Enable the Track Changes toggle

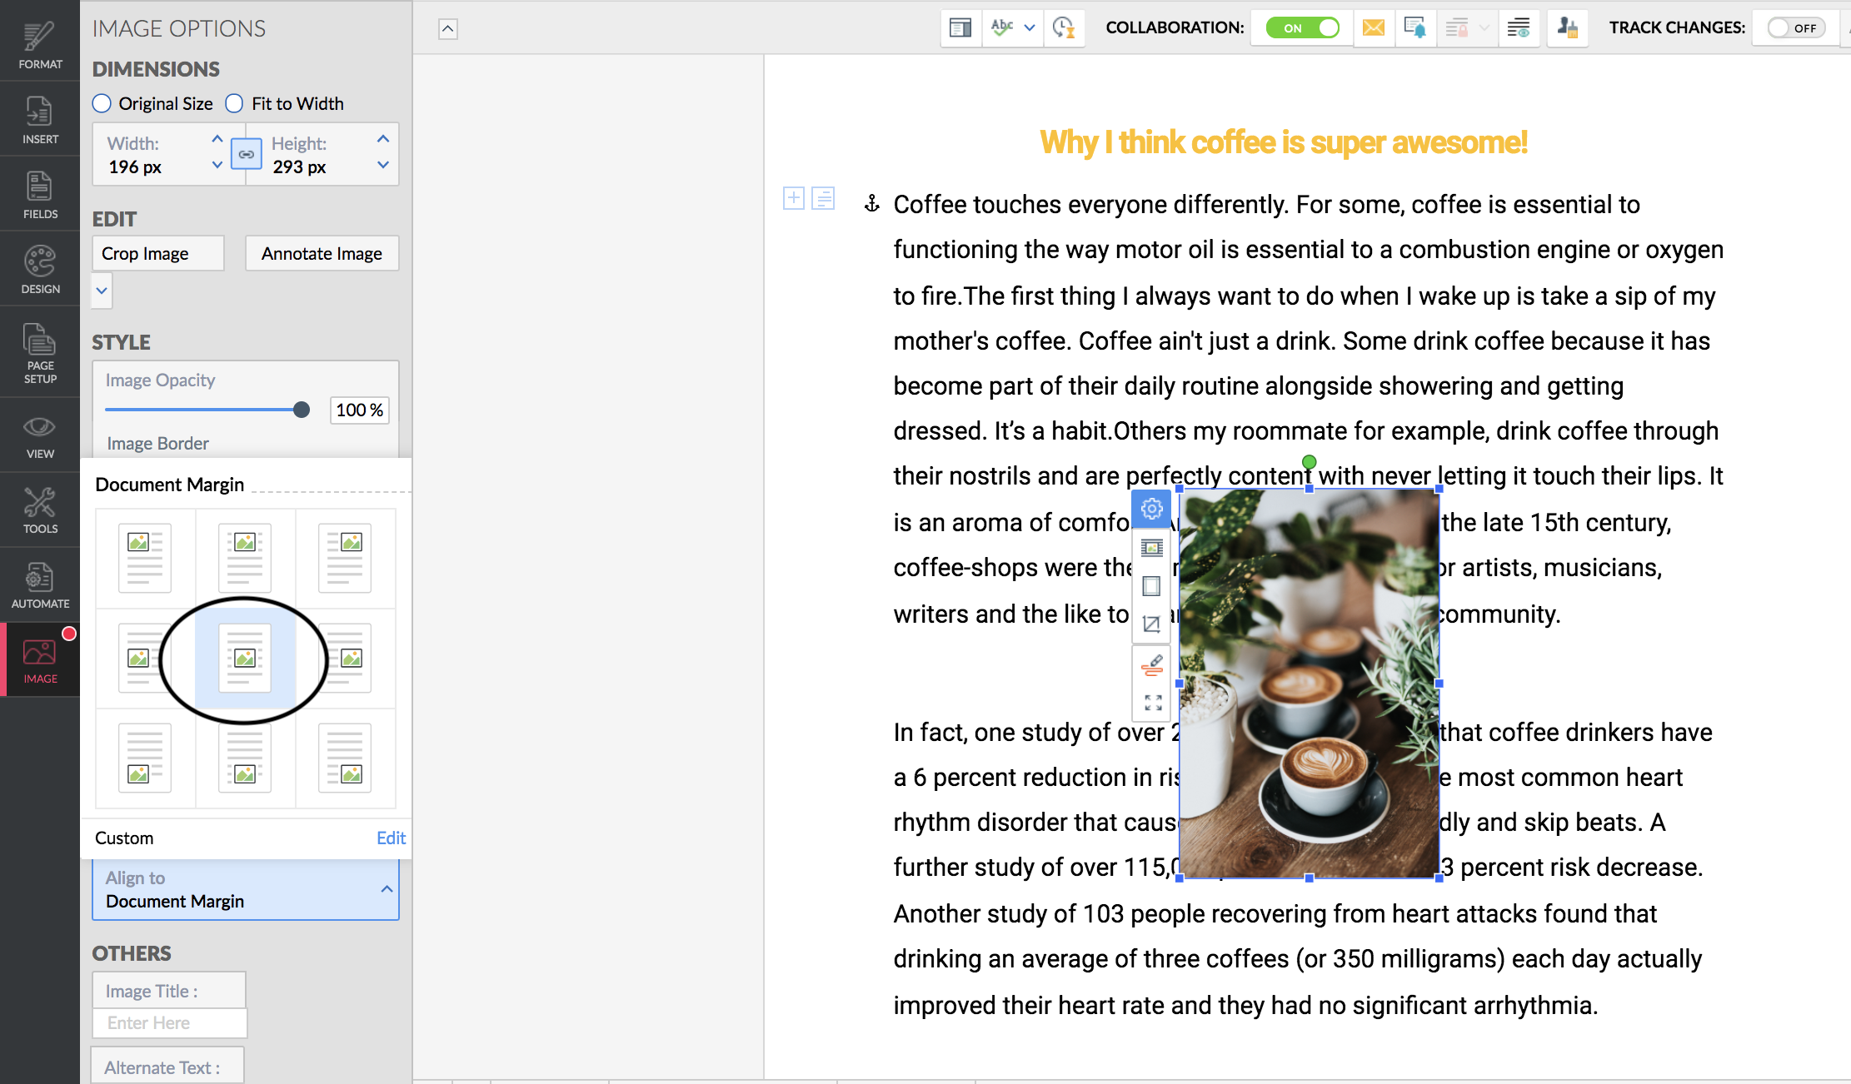coord(1795,28)
